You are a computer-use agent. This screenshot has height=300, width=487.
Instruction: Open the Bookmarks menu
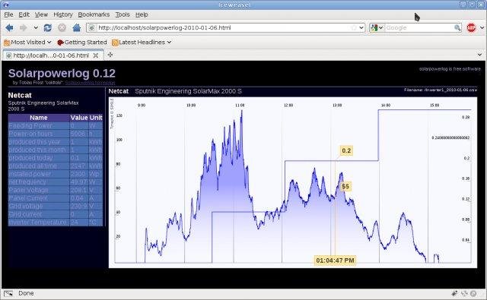point(94,14)
